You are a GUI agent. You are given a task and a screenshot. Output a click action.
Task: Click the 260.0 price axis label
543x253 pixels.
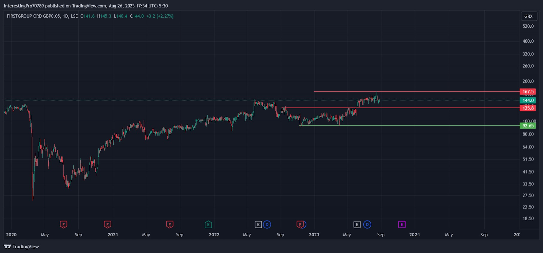(528, 66)
